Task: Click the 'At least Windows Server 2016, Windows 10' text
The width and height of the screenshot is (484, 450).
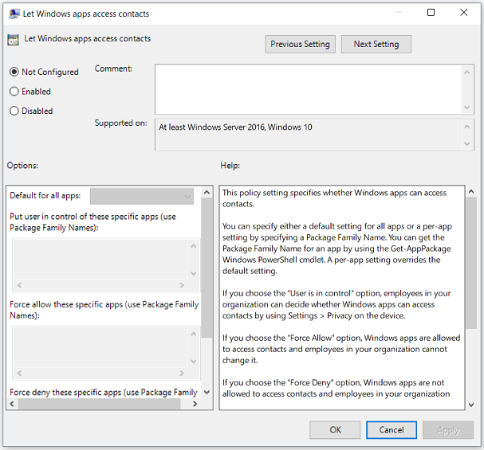Action: point(235,127)
